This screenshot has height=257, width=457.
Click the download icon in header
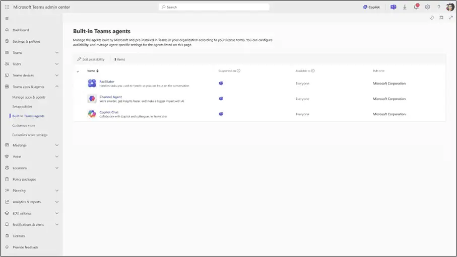click(x=405, y=7)
